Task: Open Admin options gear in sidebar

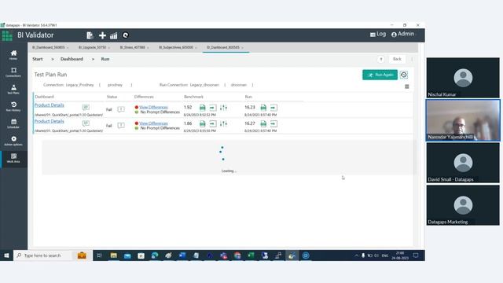Action: pos(13,141)
